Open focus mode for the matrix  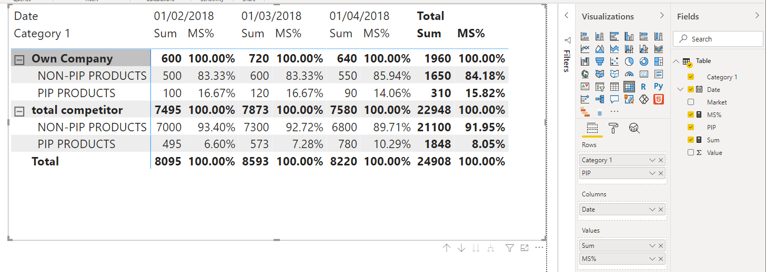pos(524,248)
